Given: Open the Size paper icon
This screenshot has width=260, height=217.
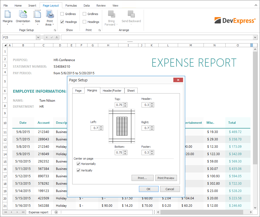Looking at the screenshot, I should [x=38, y=15].
